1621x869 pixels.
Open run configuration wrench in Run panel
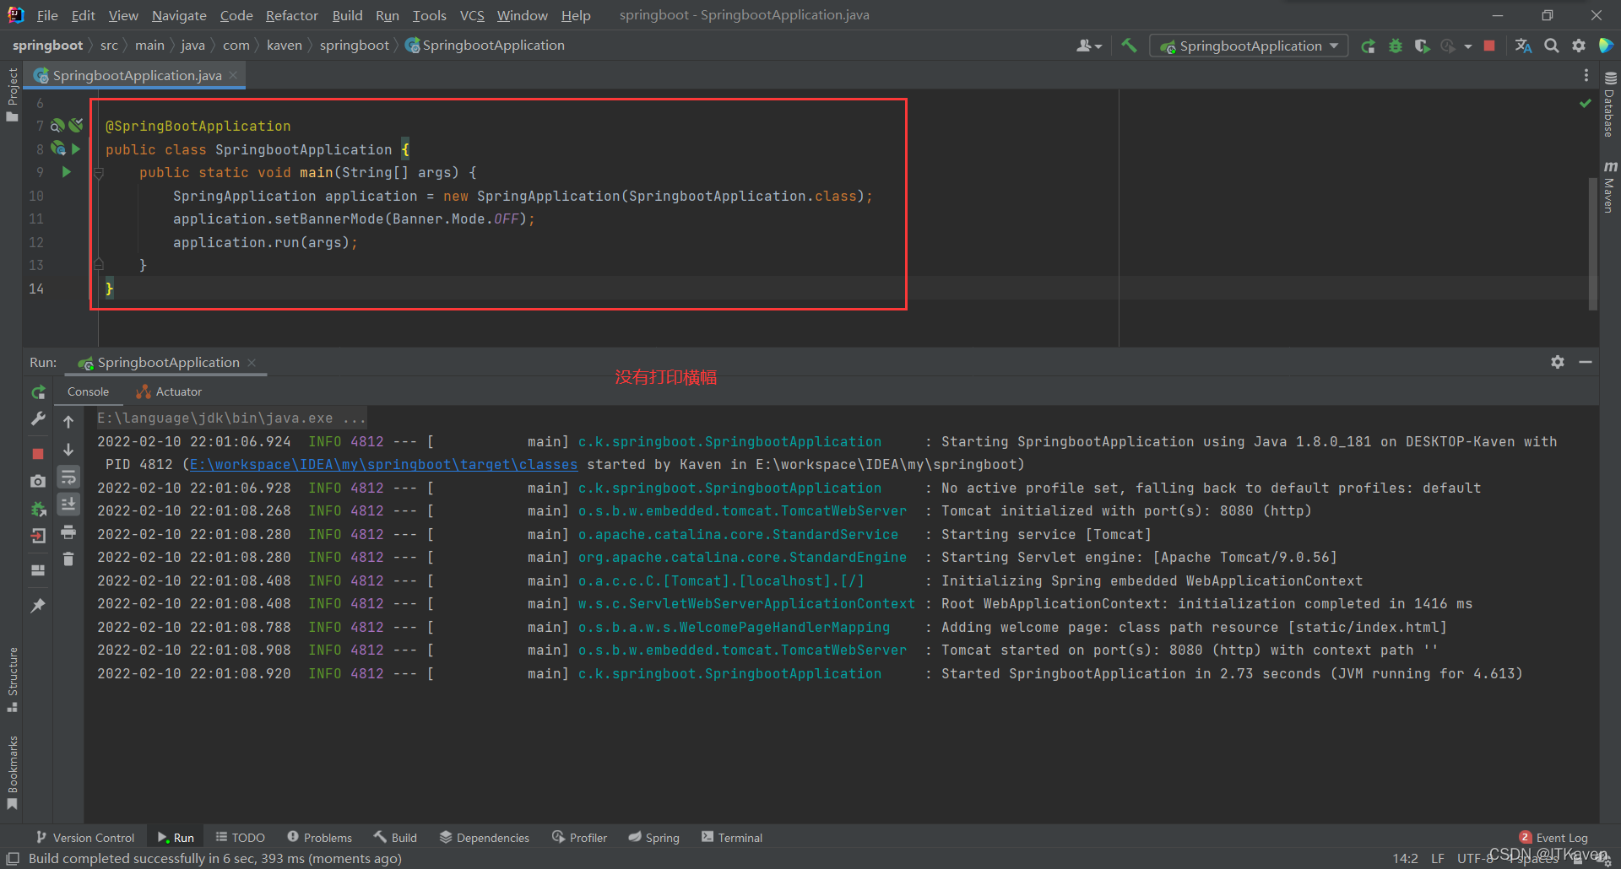click(38, 419)
